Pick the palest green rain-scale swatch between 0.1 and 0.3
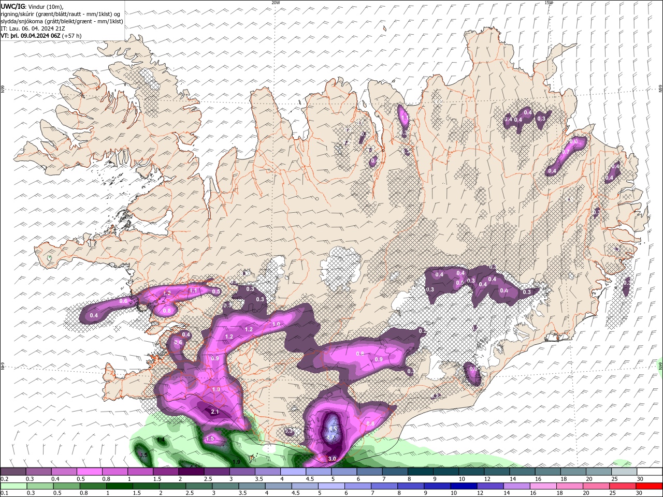Viewport: 663px width, 497px height. click(13, 486)
